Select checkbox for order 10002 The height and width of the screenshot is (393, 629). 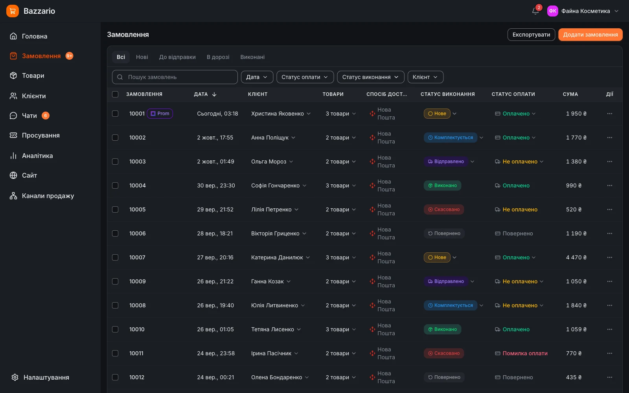(115, 138)
